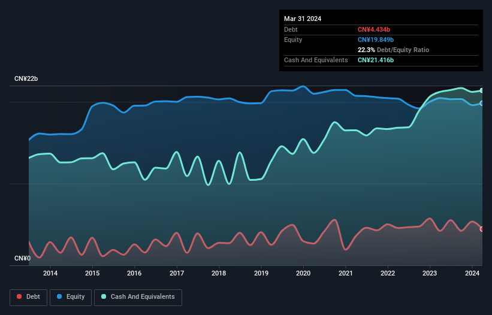The image size is (492, 315).
Task: Click the CN¥4.434b debt value
Action: click(x=374, y=29)
